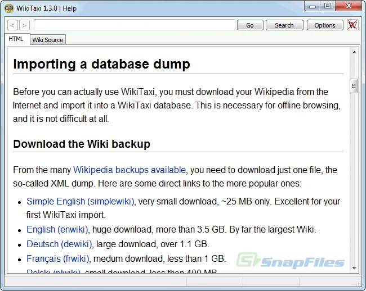Click the vertical scrollbar thumb
Image resolution: width=366 pixels, height=291 pixels.
coord(354,86)
